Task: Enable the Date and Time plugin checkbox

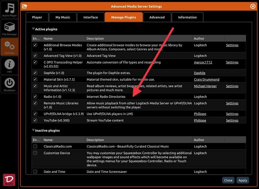Action: click(x=35, y=172)
